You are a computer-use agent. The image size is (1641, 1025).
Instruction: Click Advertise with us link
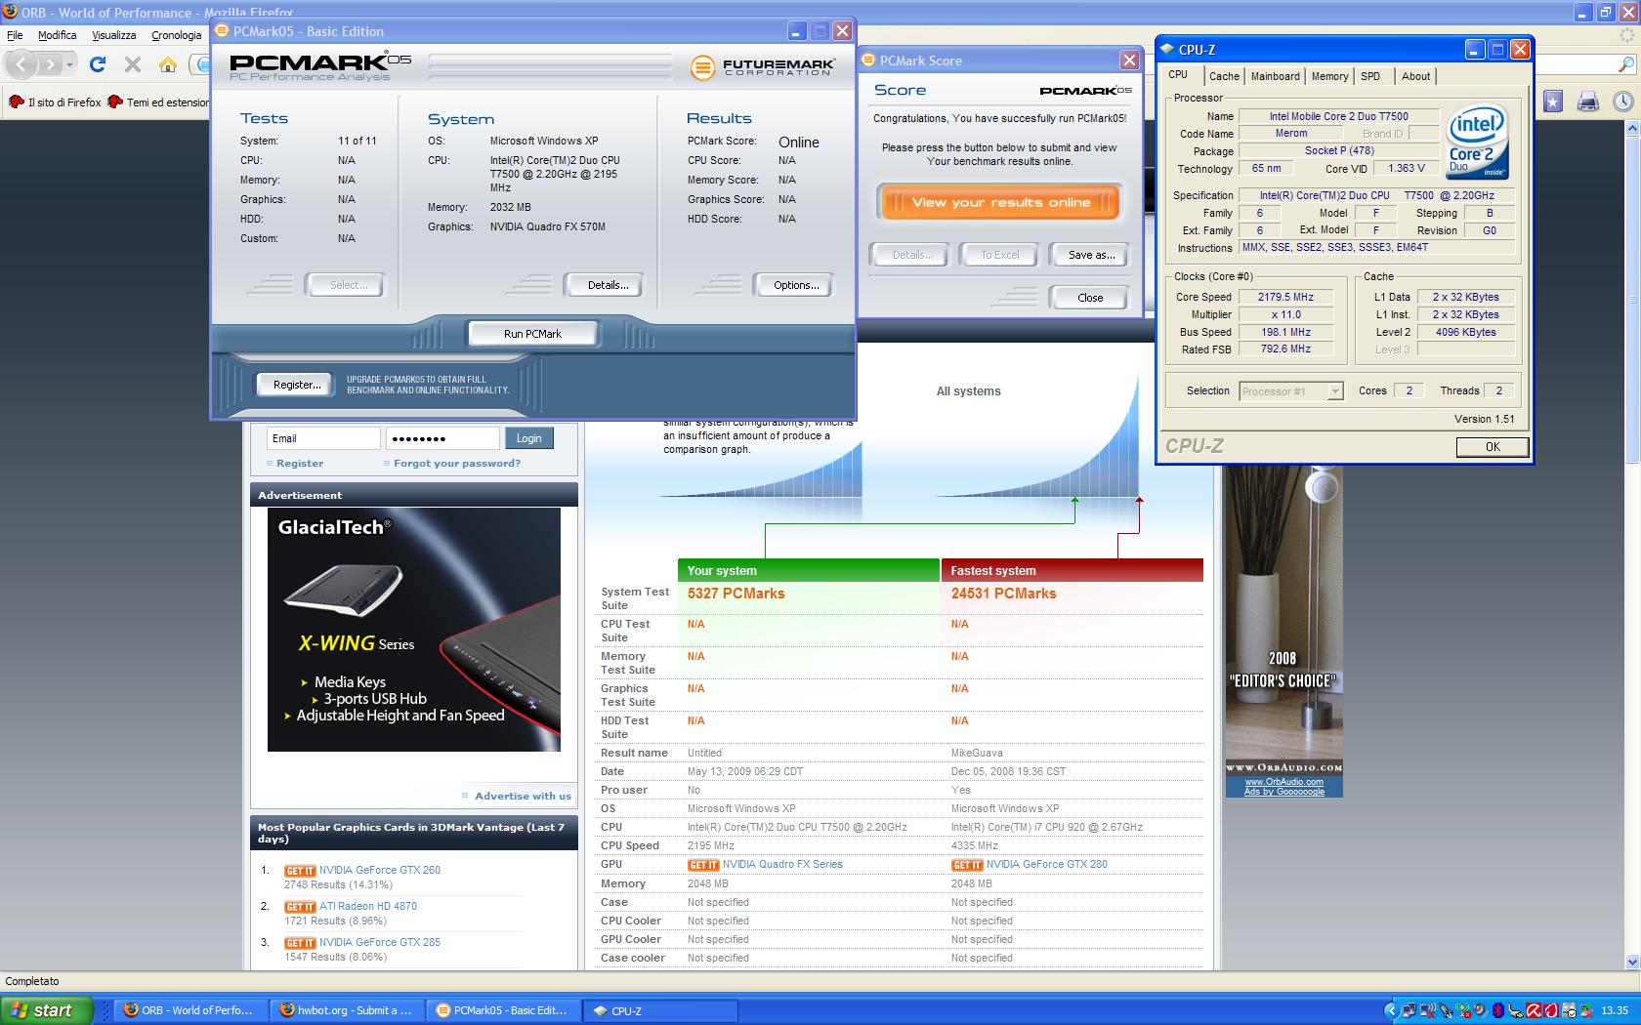point(523,797)
